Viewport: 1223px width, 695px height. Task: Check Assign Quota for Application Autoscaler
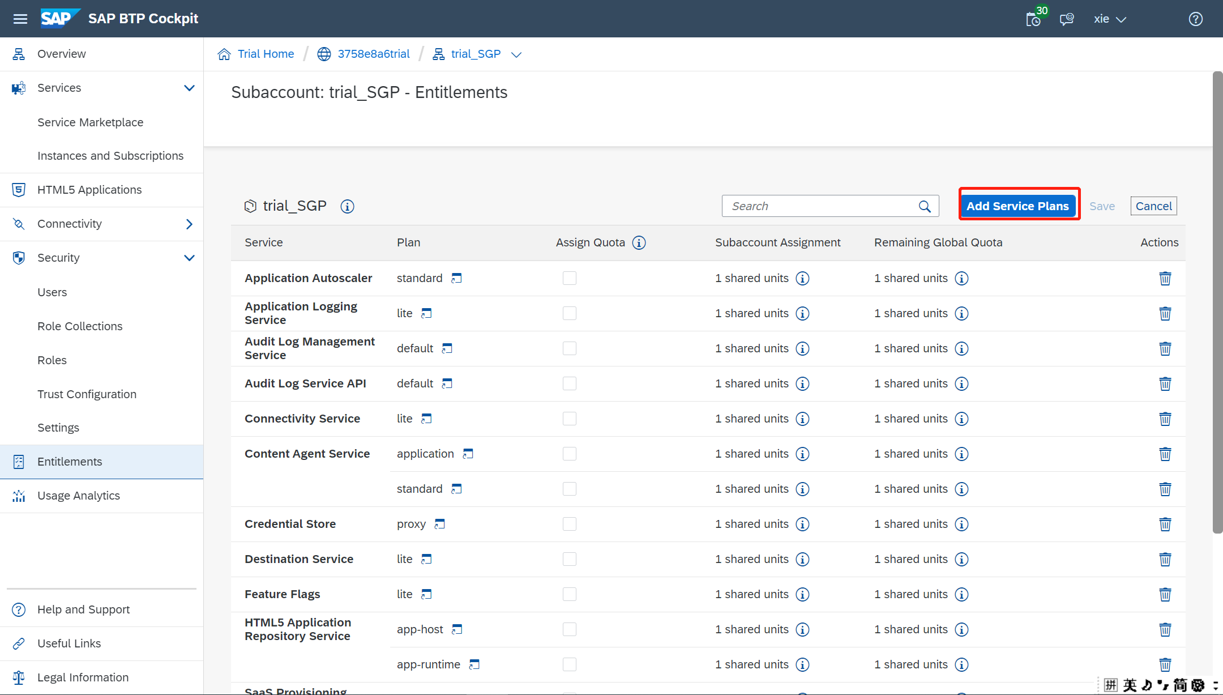[570, 278]
